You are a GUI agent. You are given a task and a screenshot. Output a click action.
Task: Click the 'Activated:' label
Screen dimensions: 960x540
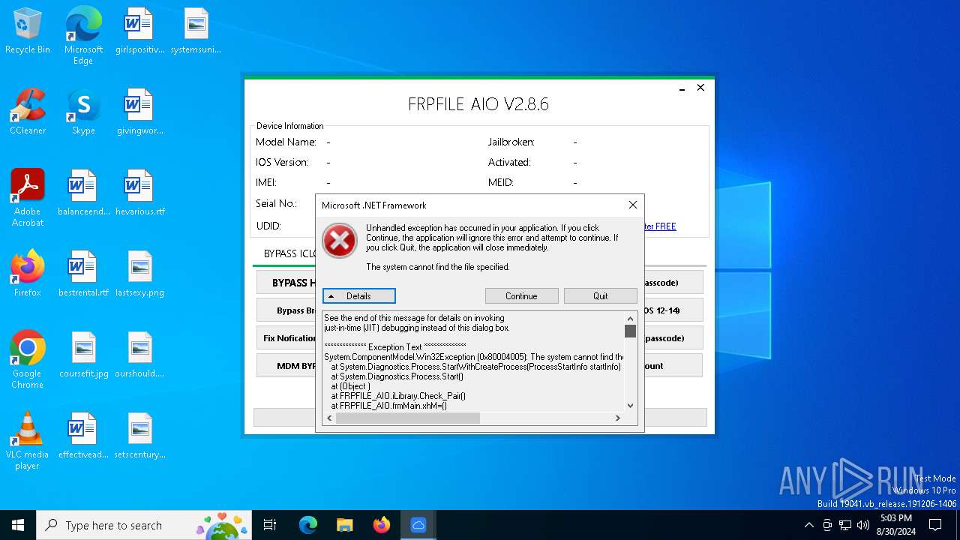point(509,162)
